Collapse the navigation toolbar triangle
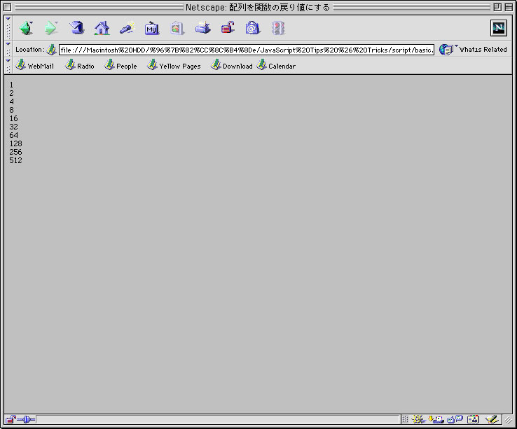Screen dimensions: 517x429 [8, 19]
